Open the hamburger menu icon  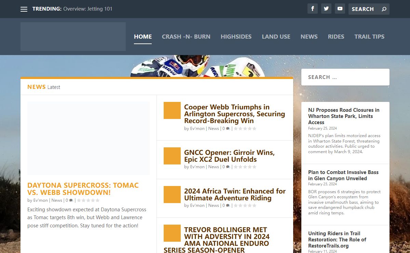[x=24, y=9]
